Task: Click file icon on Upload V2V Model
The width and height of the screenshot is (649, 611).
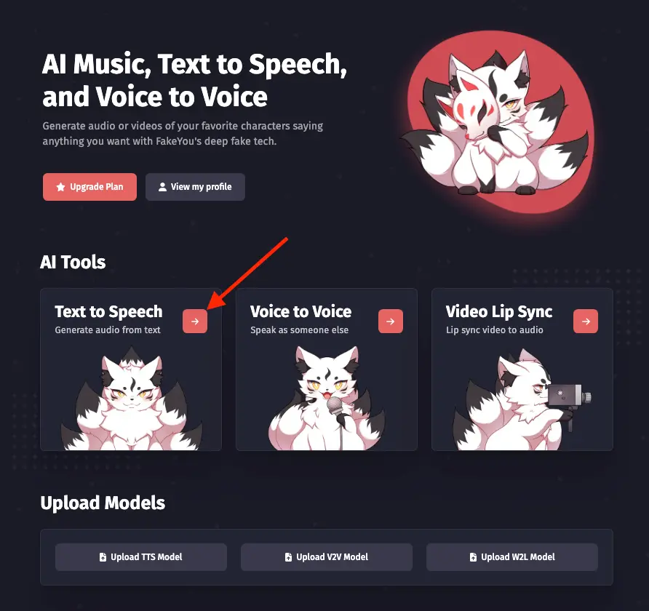Action: tap(289, 556)
